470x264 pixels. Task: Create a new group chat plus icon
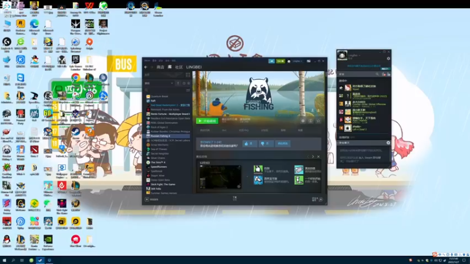[388, 143]
